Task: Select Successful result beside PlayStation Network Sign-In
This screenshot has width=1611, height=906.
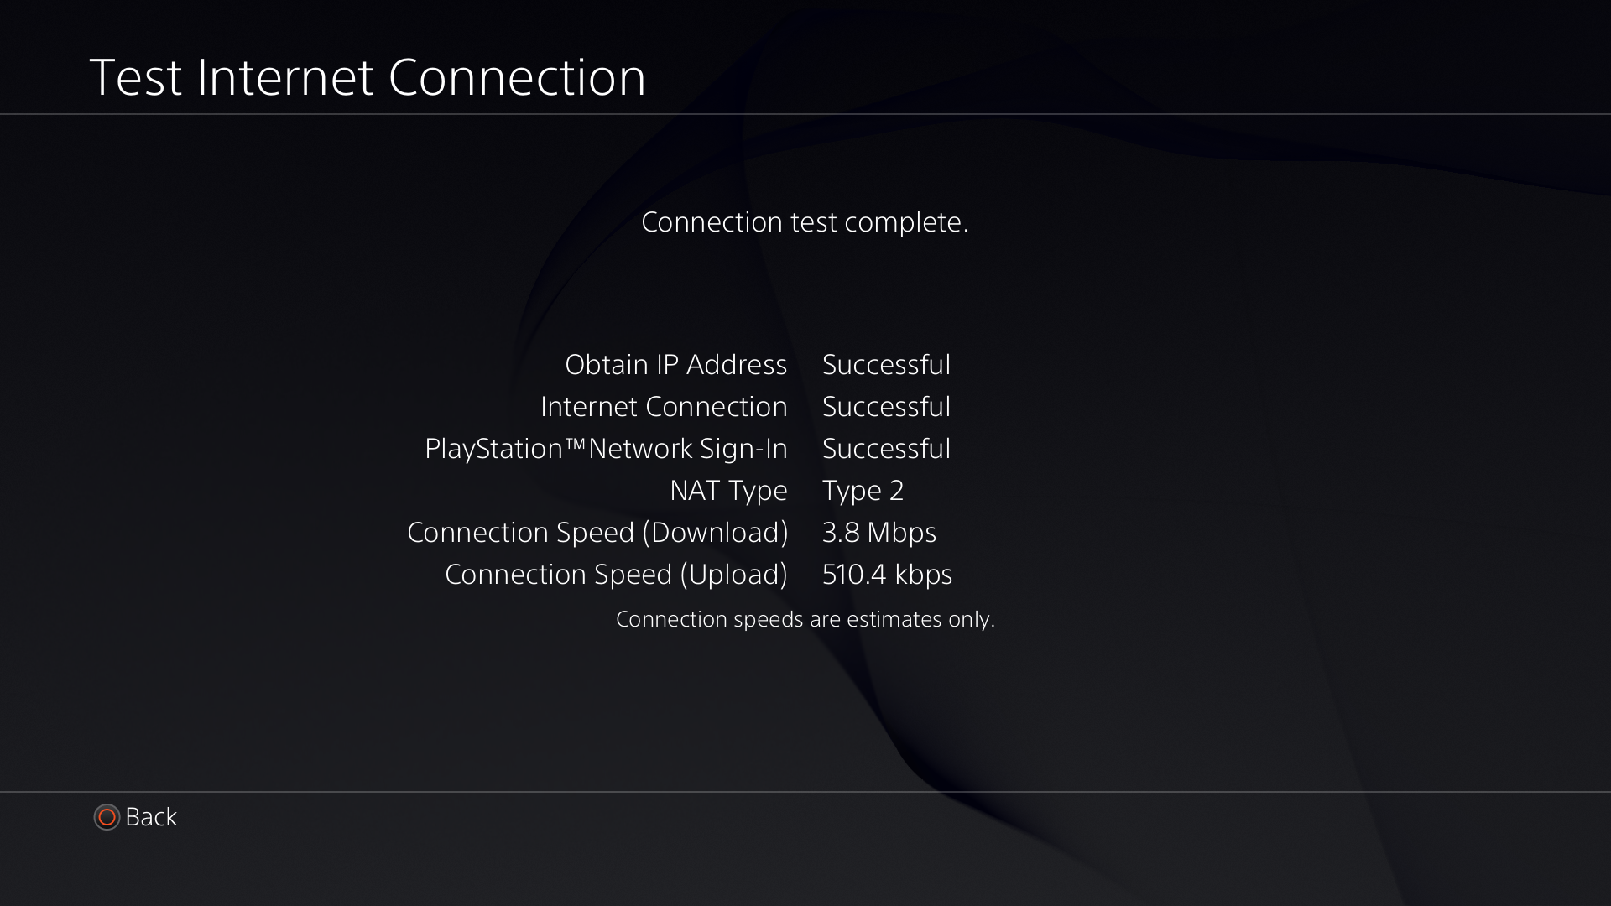Action: [886, 449]
